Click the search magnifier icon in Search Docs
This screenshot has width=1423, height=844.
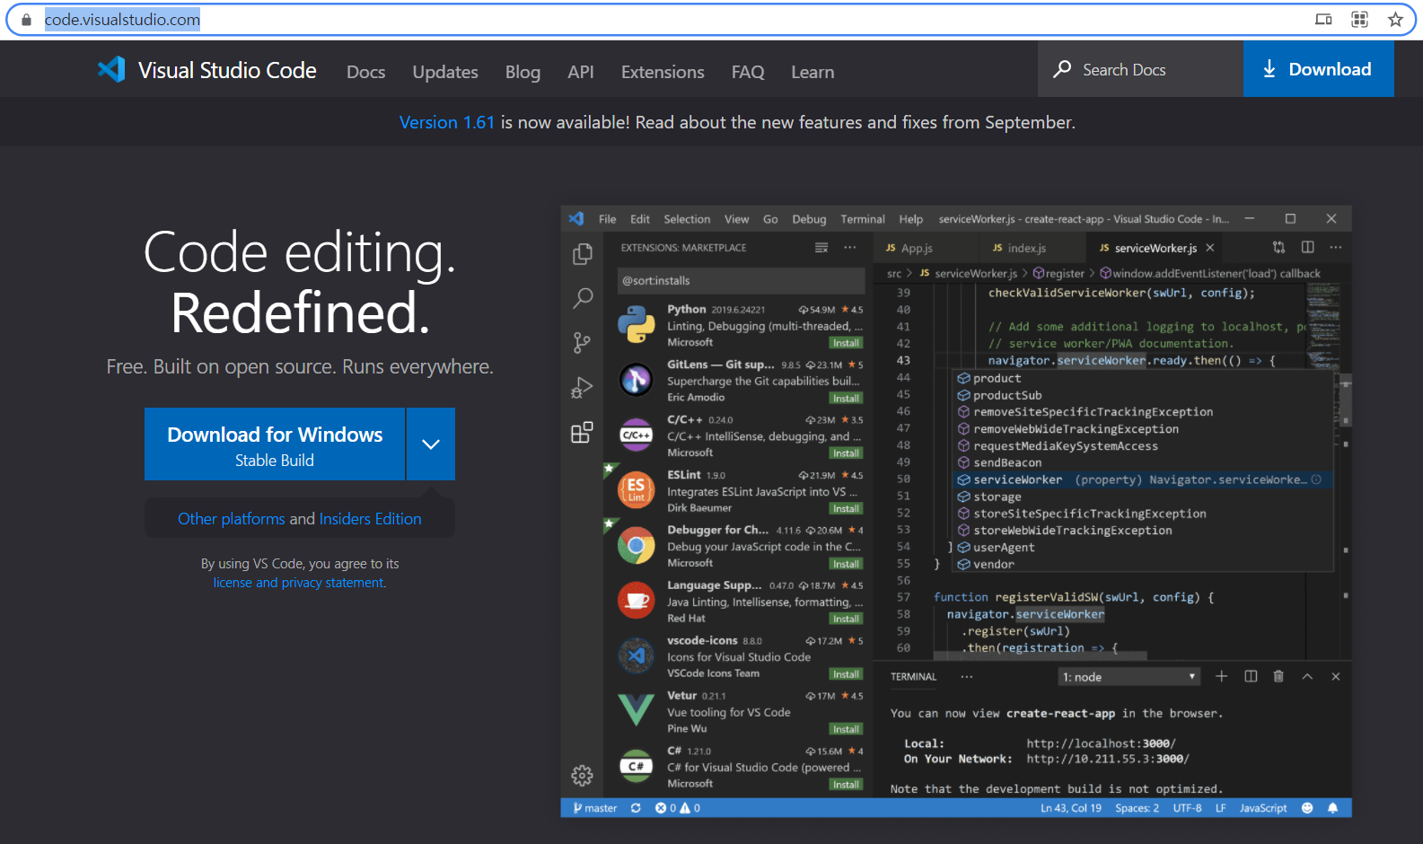pyautogui.click(x=1062, y=69)
